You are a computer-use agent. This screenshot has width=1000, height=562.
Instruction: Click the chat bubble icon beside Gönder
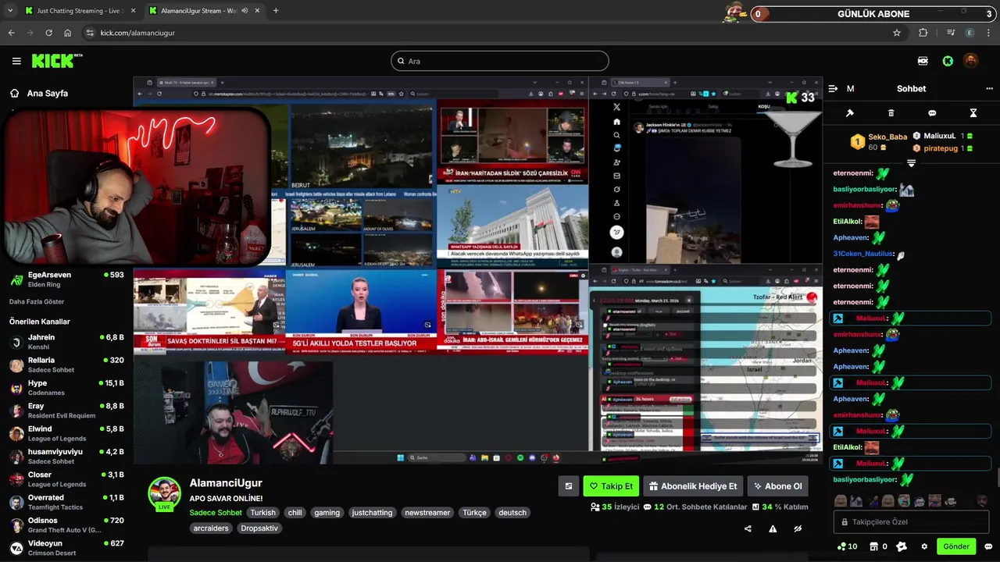coord(988,546)
